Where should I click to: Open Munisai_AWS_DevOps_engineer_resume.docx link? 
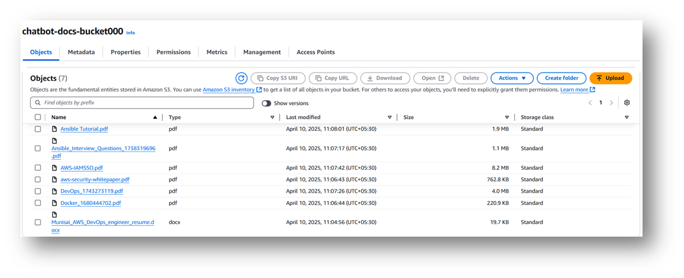point(103,225)
